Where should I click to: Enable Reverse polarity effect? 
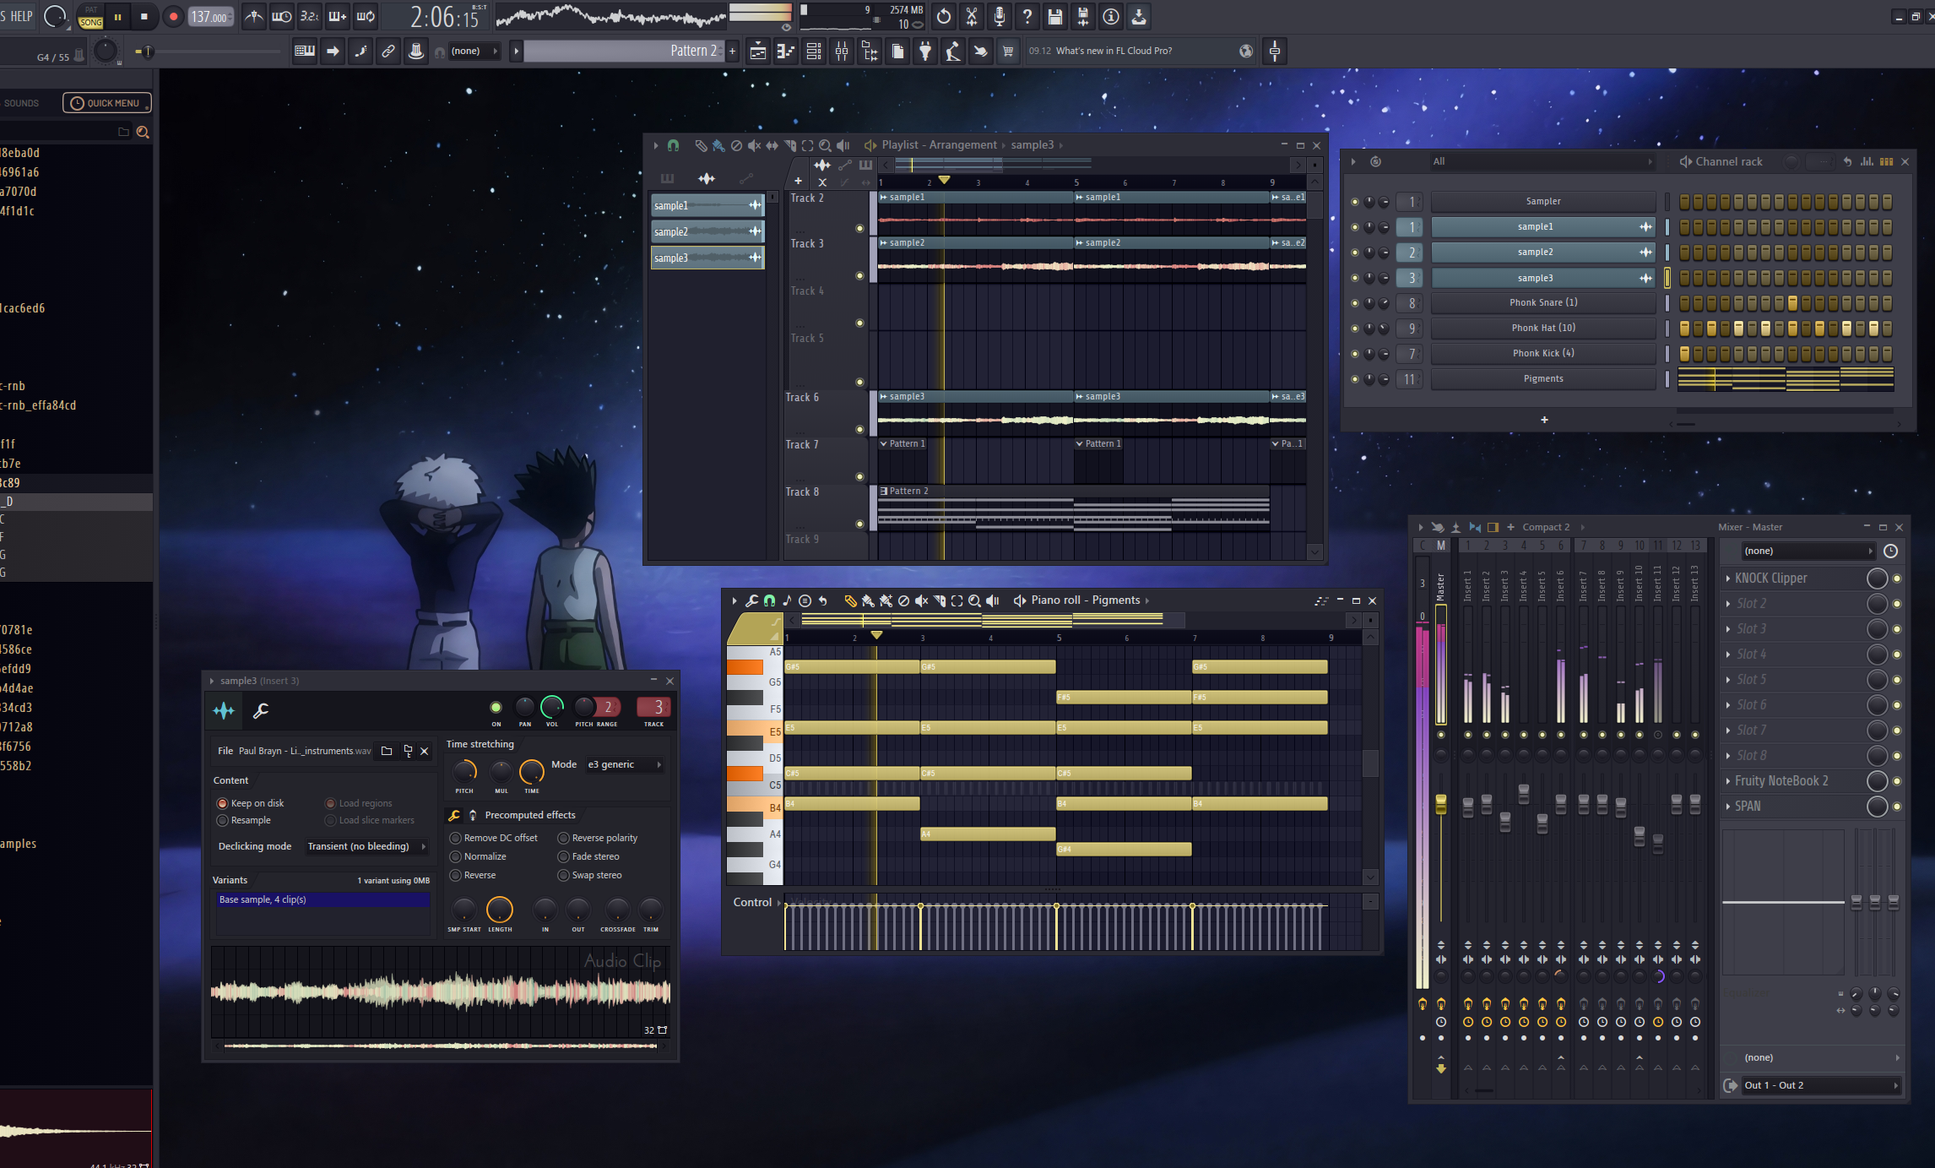click(x=563, y=838)
